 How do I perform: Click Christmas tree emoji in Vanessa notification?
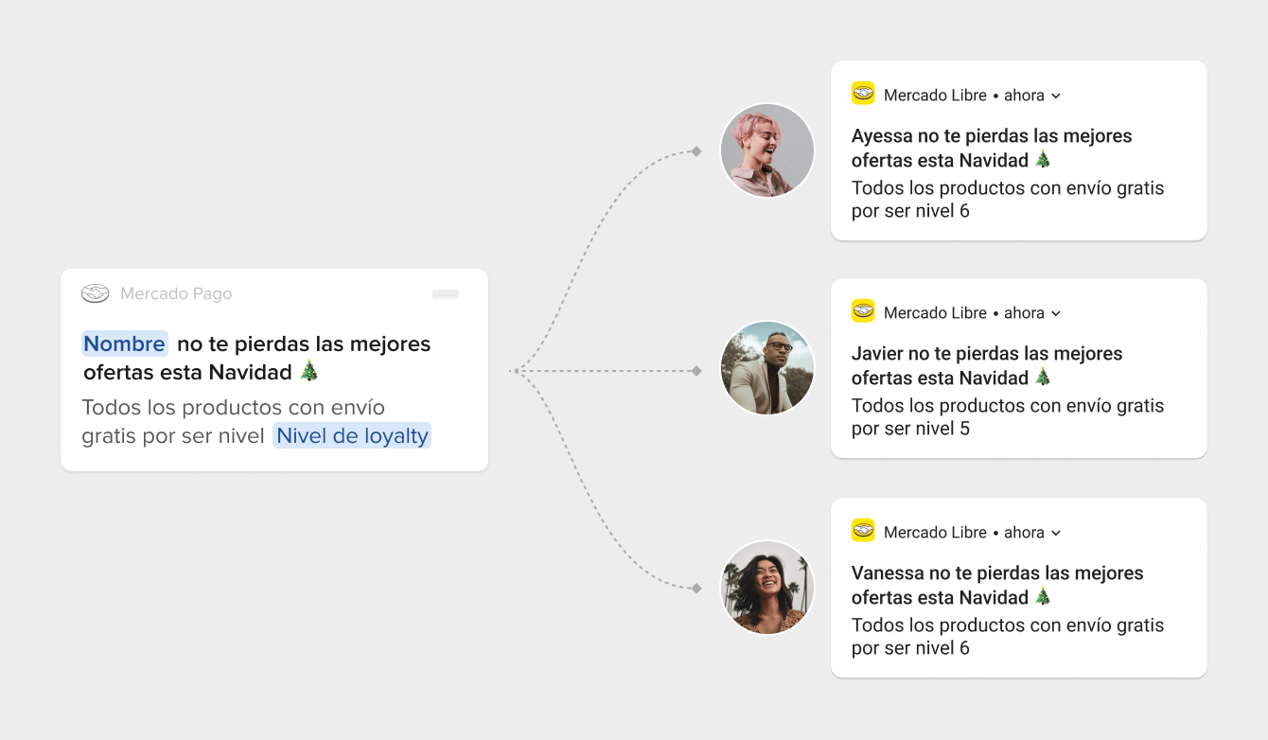pos(1043,596)
